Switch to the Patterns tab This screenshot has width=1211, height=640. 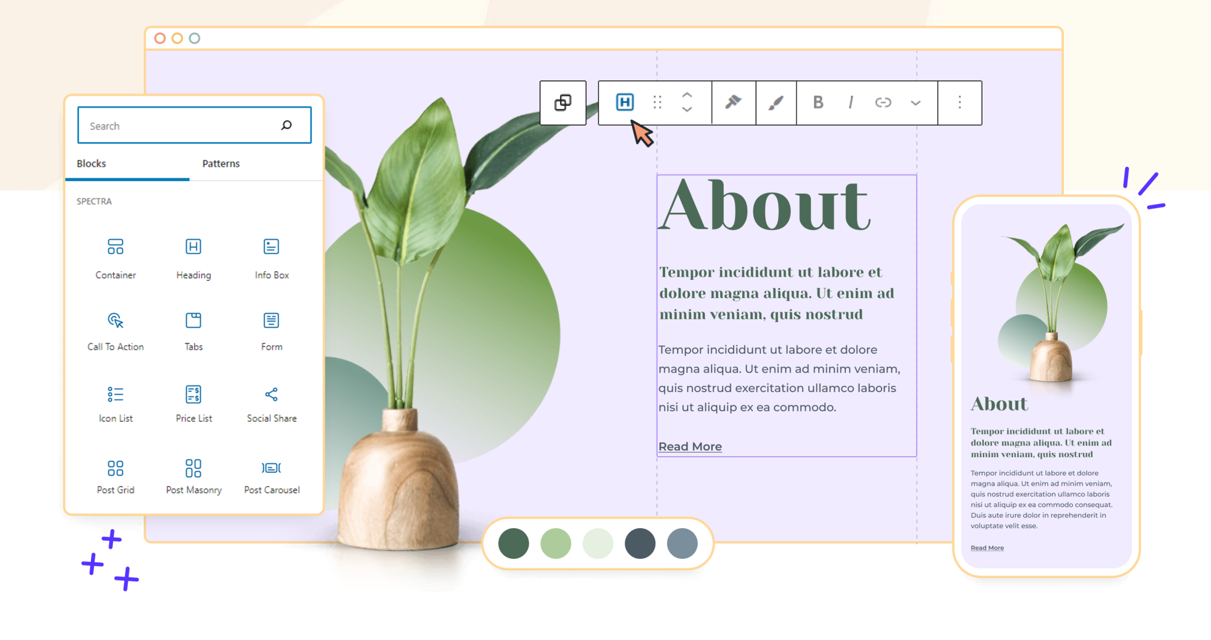(221, 163)
